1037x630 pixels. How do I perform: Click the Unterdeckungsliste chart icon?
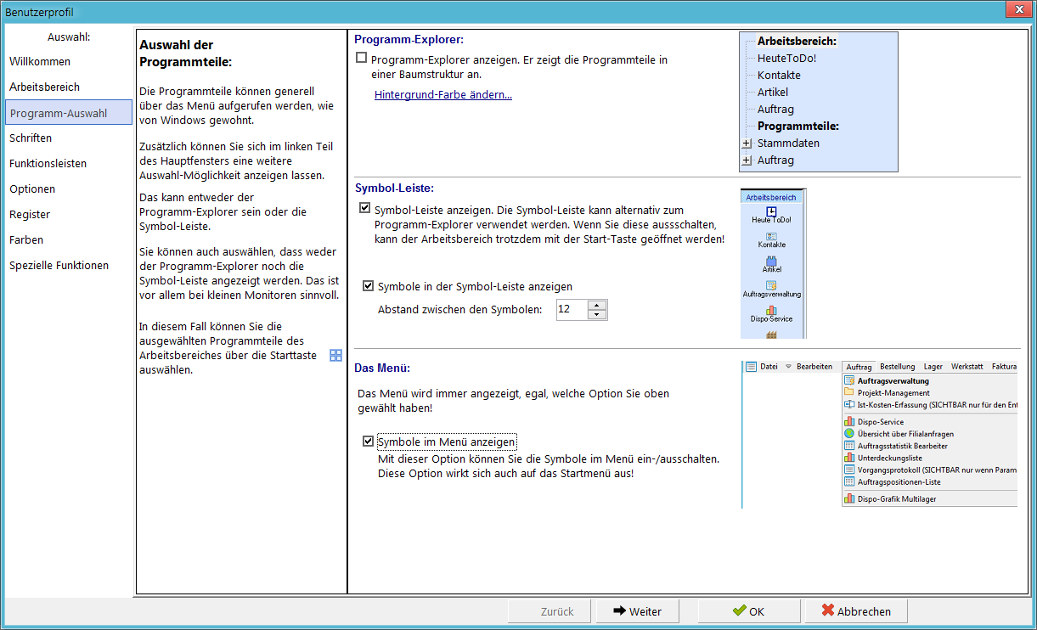(849, 458)
